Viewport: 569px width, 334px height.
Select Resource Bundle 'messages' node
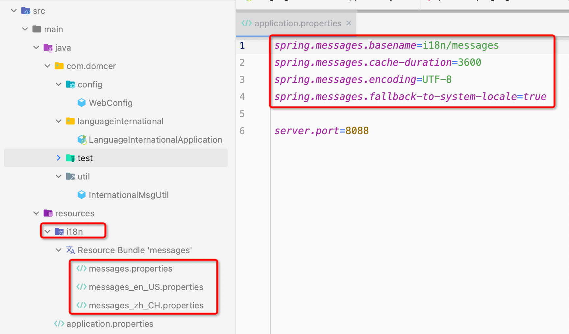pyautogui.click(x=135, y=250)
